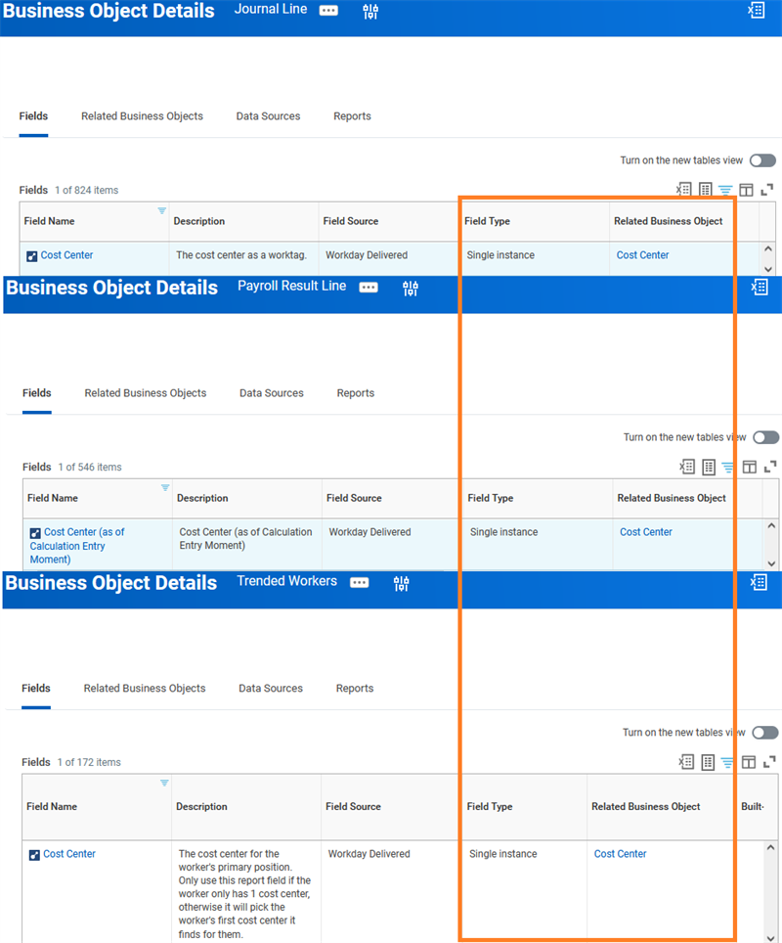
Task: Open Related Business Objects tab under Journal Line
Action: coord(142,116)
